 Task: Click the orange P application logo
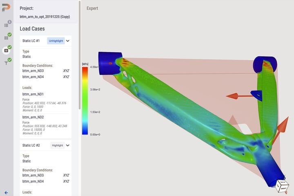[6, 9]
